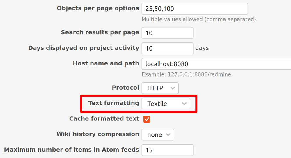
Task: Click the Objects per page options field
Action: [x=194, y=9]
